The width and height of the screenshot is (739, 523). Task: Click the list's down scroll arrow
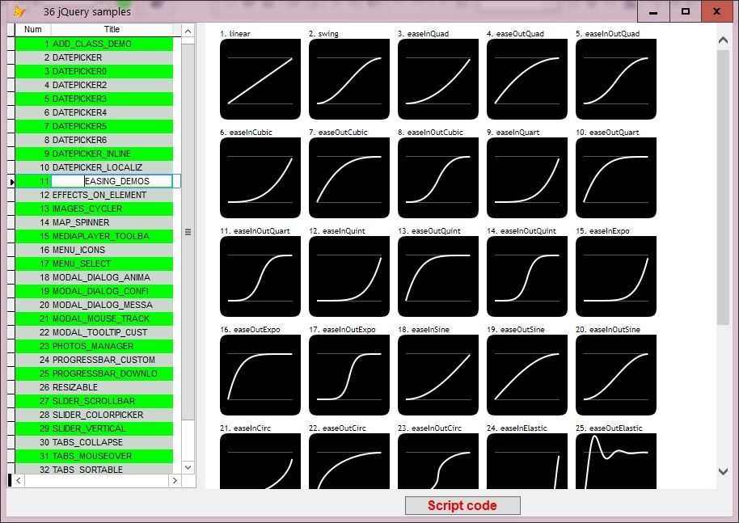point(188,467)
